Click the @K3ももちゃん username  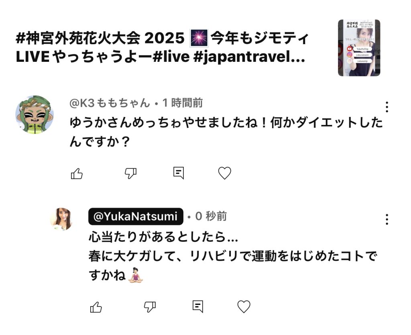coord(110,103)
